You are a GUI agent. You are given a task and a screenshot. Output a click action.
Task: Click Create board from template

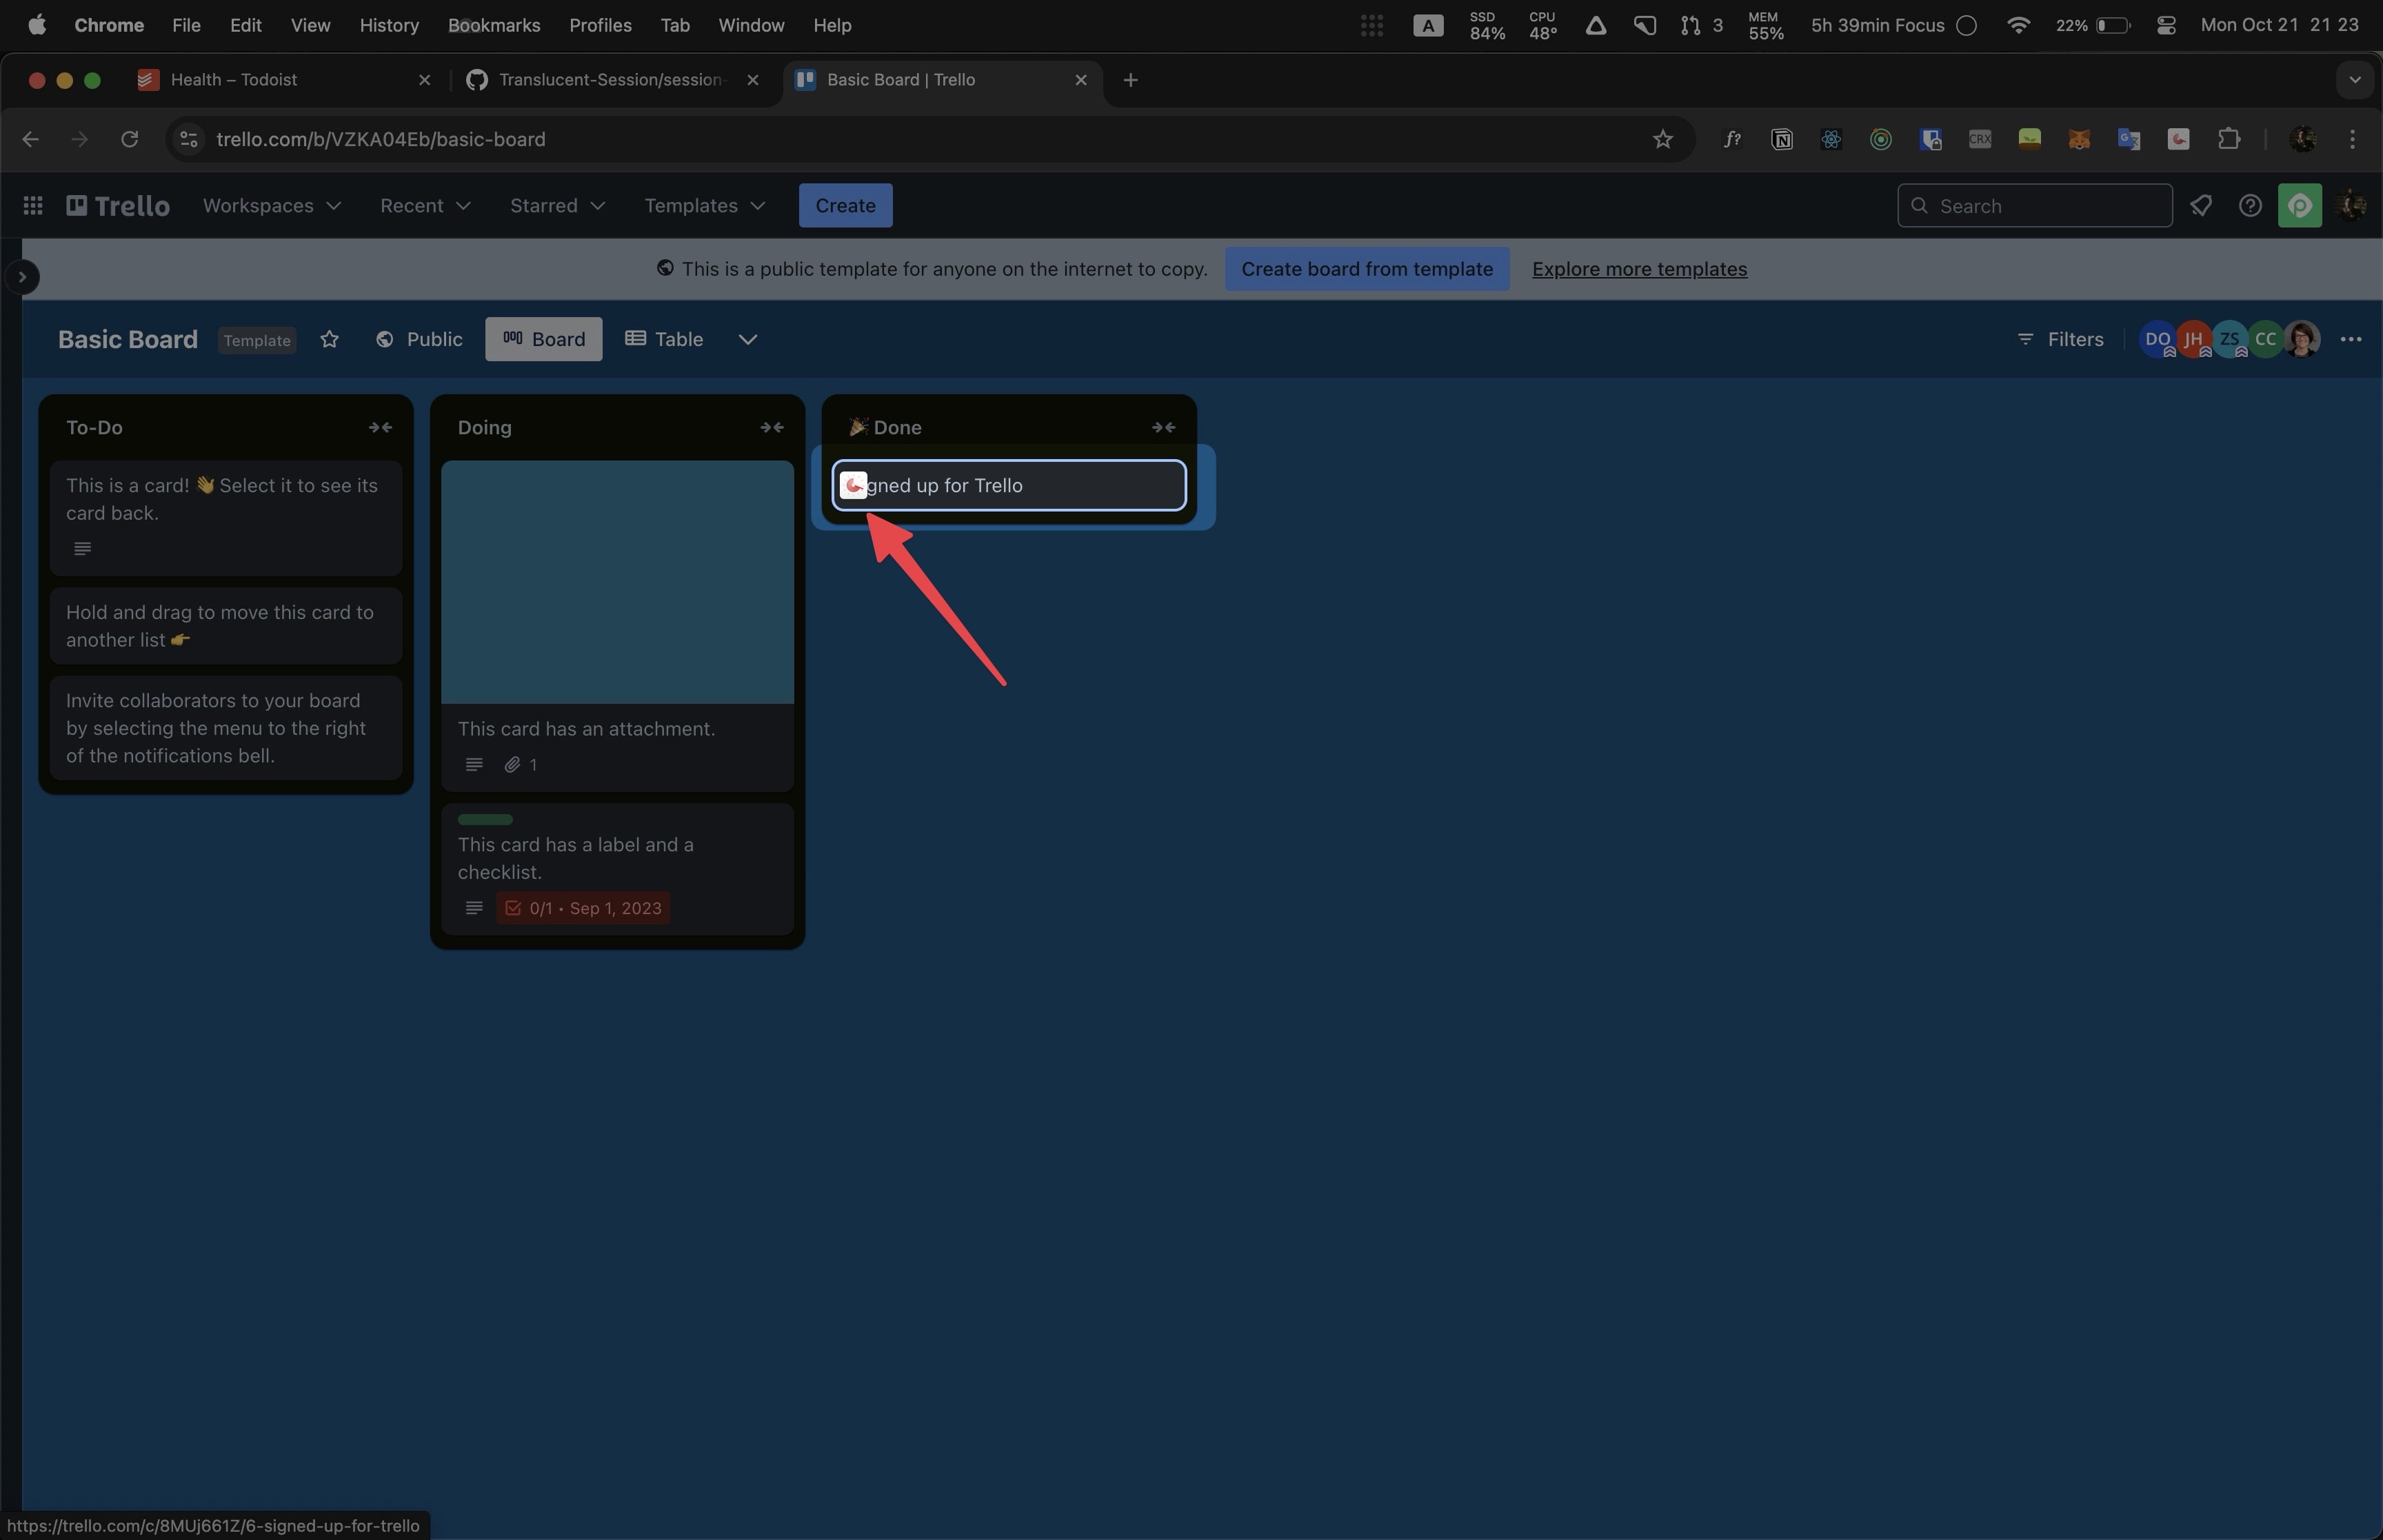(x=1366, y=269)
